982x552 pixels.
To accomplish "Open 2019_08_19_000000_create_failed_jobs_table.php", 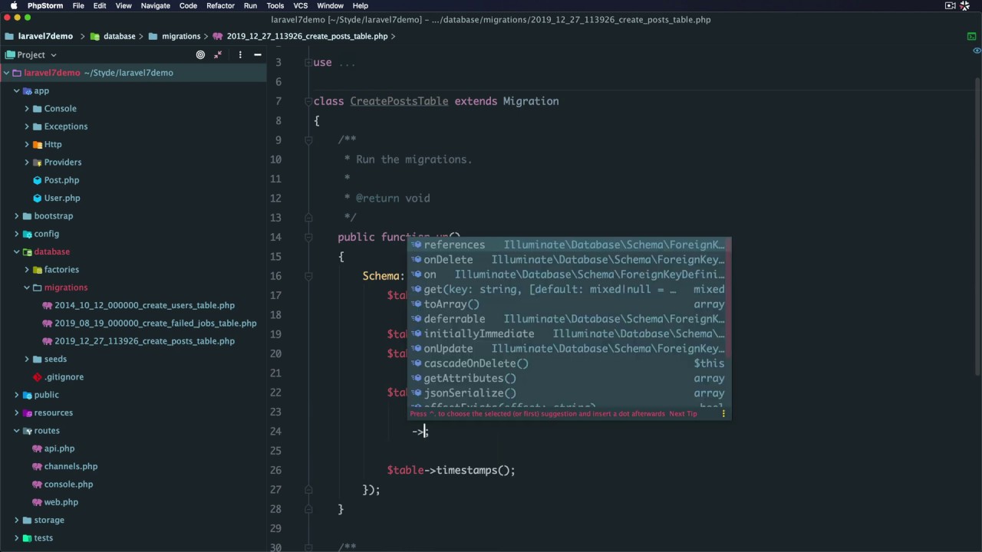I will pos(155,323).
